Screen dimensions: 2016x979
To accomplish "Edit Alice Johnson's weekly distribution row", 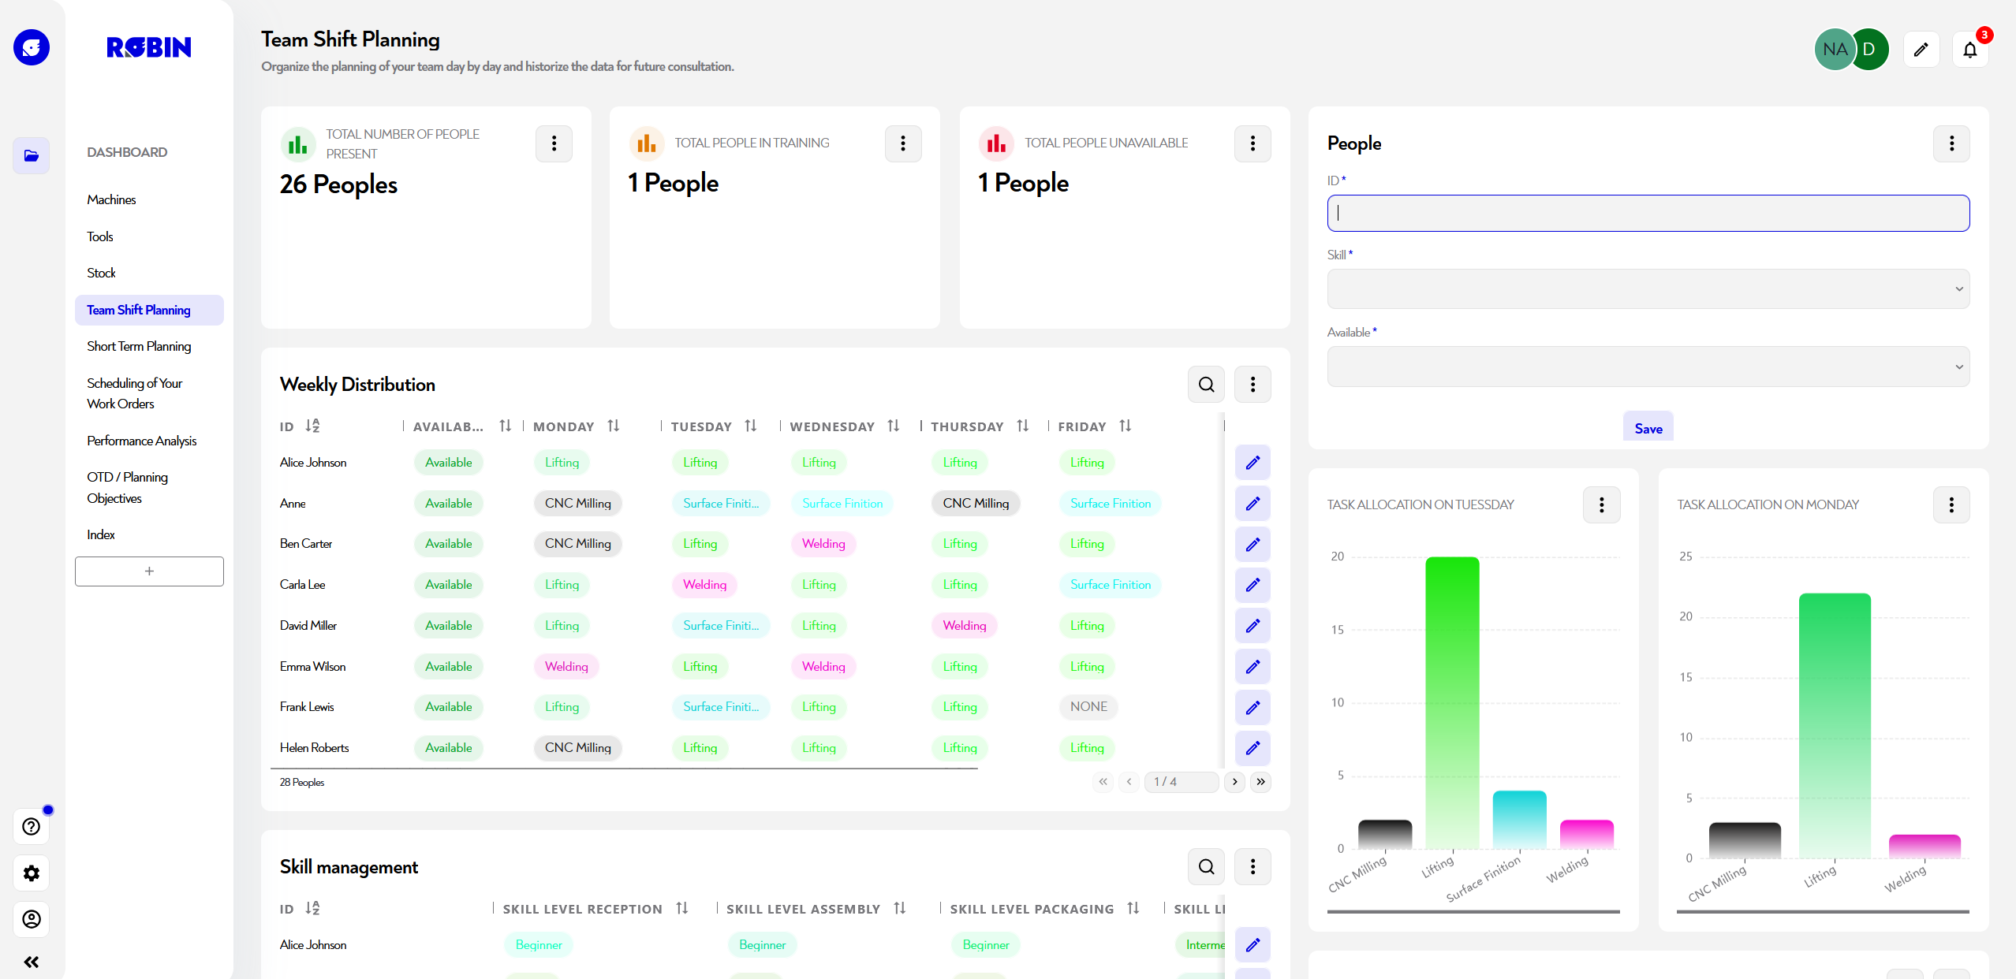I will pos(1252,463).
